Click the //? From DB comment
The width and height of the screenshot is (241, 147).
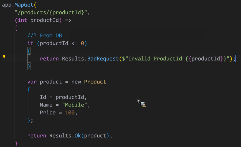click(45, 36)
